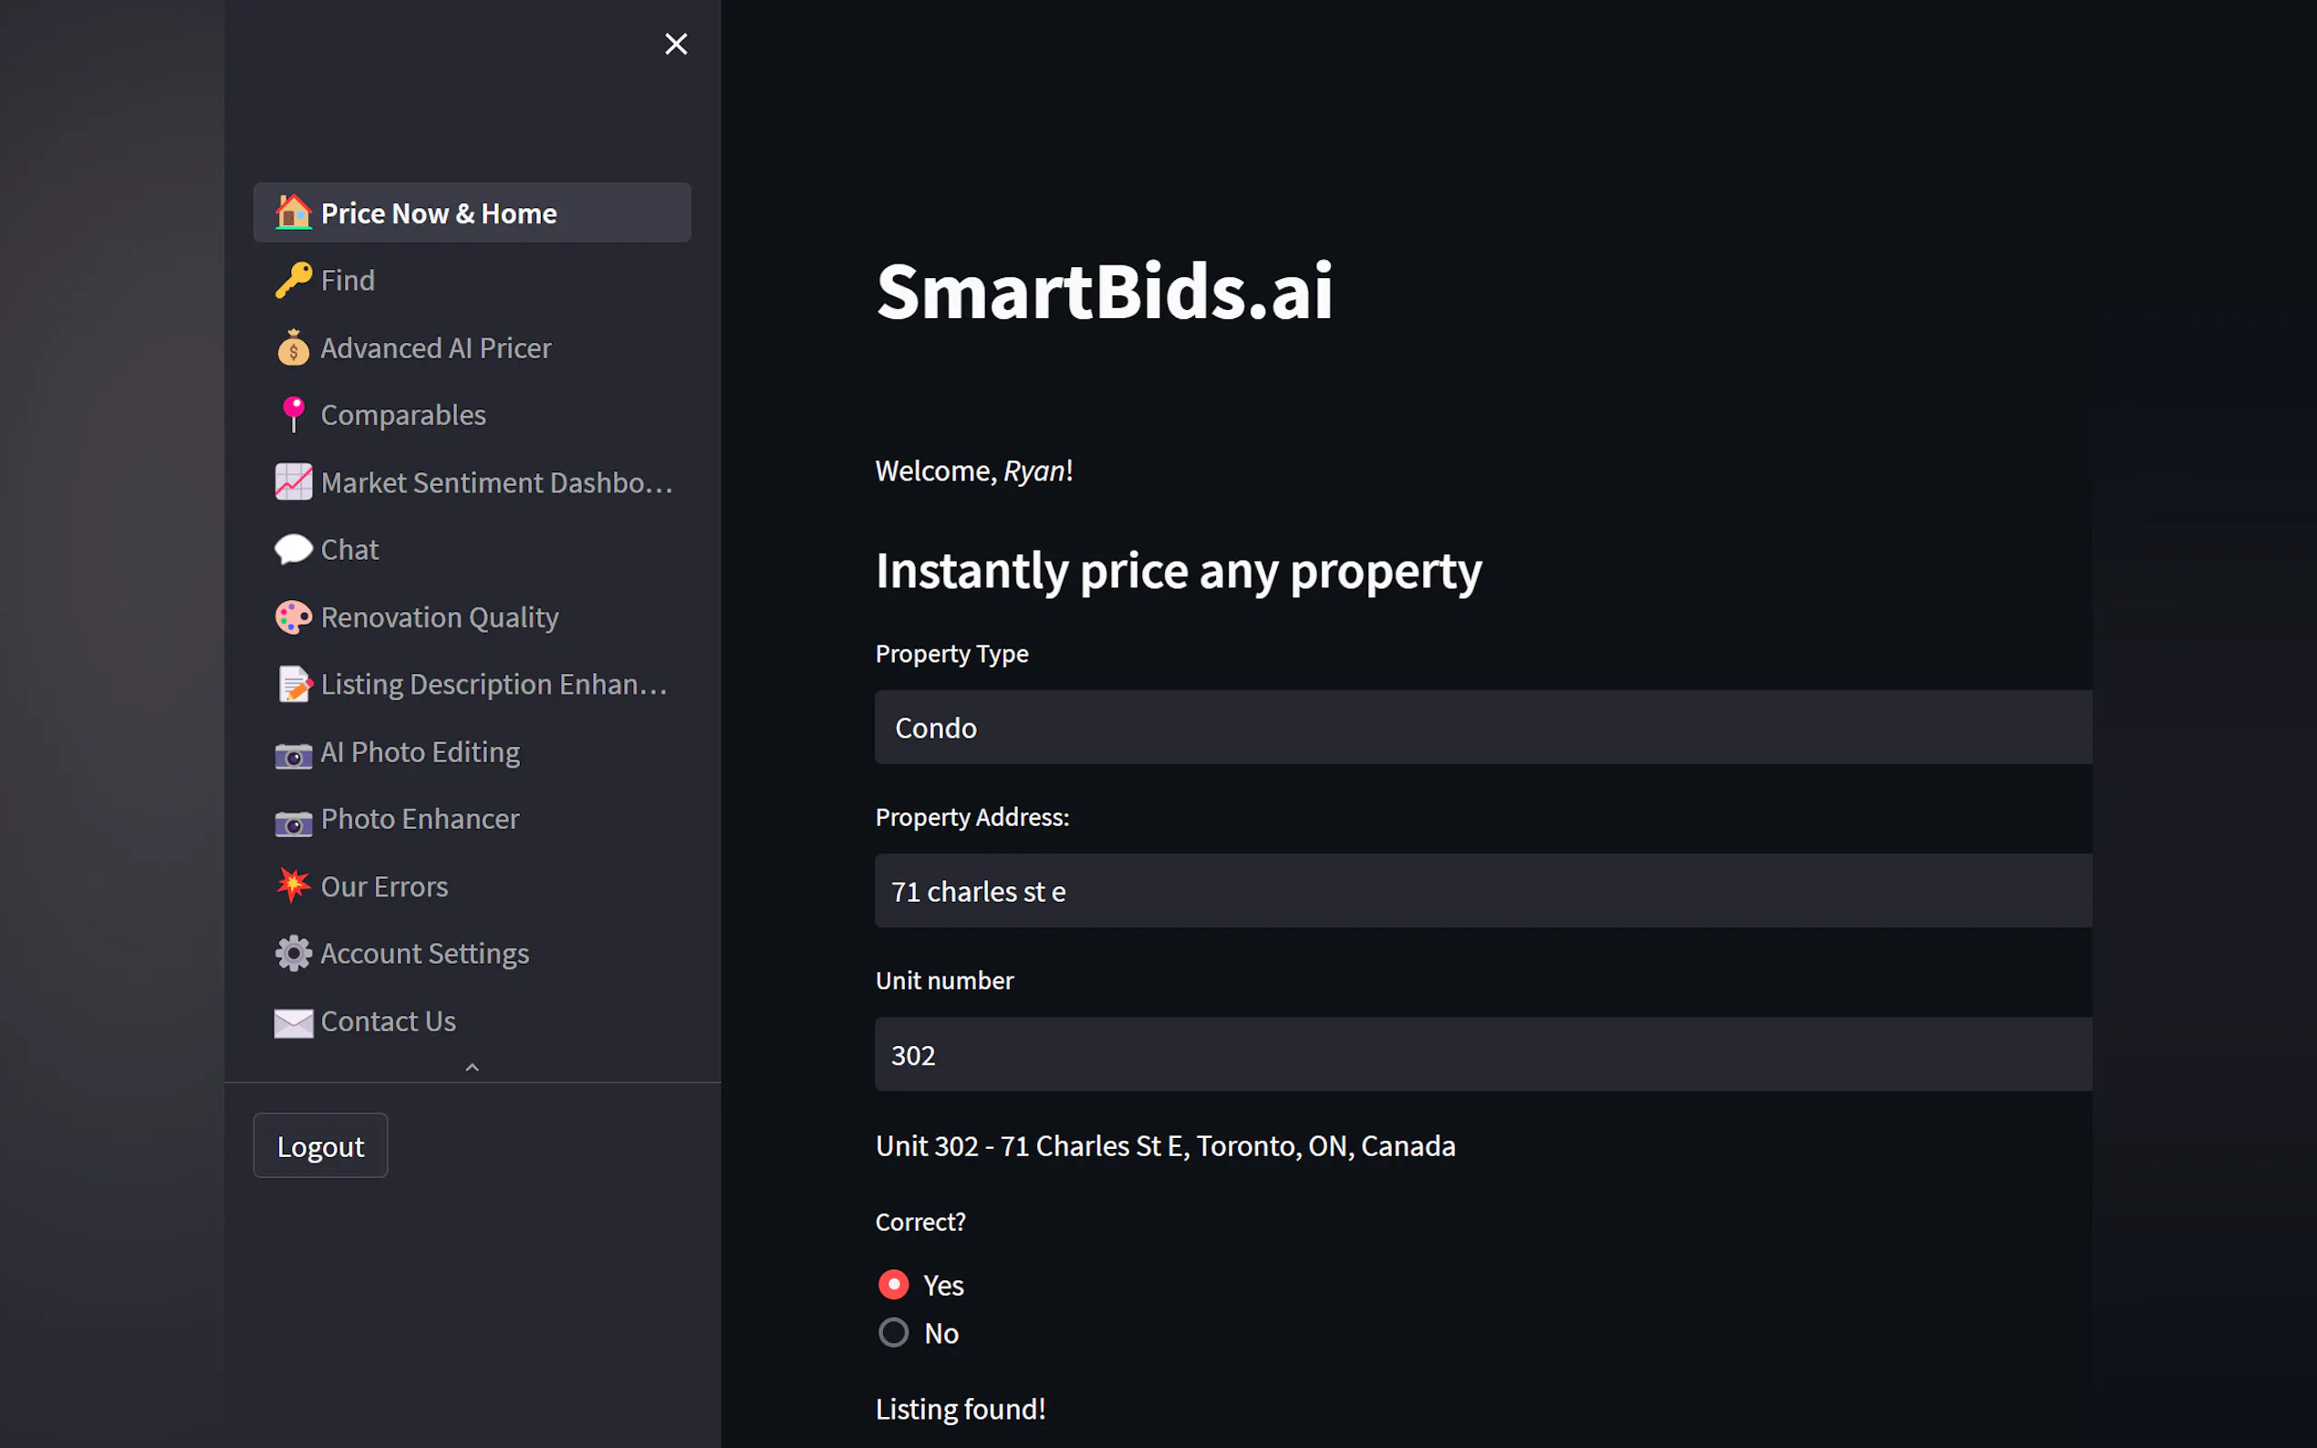Click the chart icon for Market Sentiment Dashboard
Viewport: 2317px width, 1448px height.
293,481
